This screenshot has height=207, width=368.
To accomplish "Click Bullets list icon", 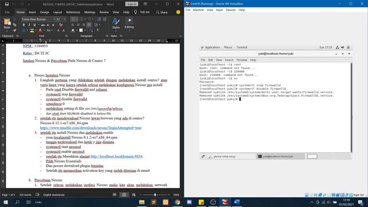I will pos(73,19).
